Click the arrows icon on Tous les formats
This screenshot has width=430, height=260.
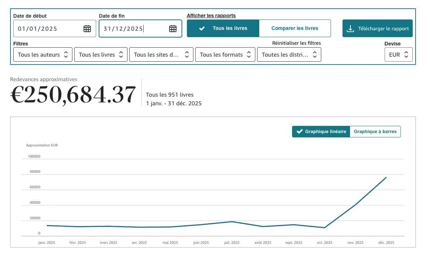click(x=249, y=55)
